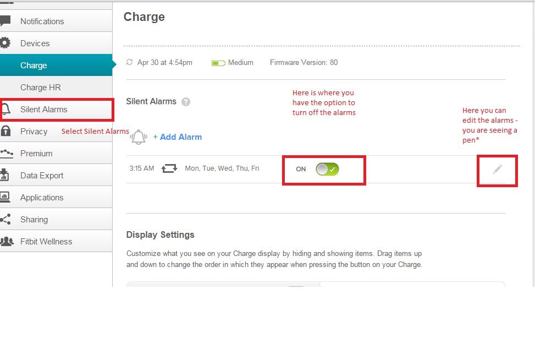Edit the 3:15 AM alarm with pencil icon
535x338 pixels.
click(498, 169)
